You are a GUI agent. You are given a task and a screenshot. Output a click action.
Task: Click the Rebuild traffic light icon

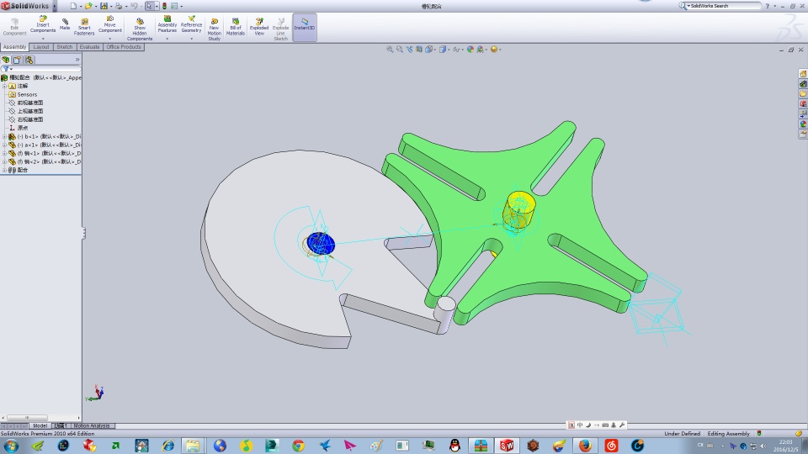pyautogui.click(x=164, y=6)
